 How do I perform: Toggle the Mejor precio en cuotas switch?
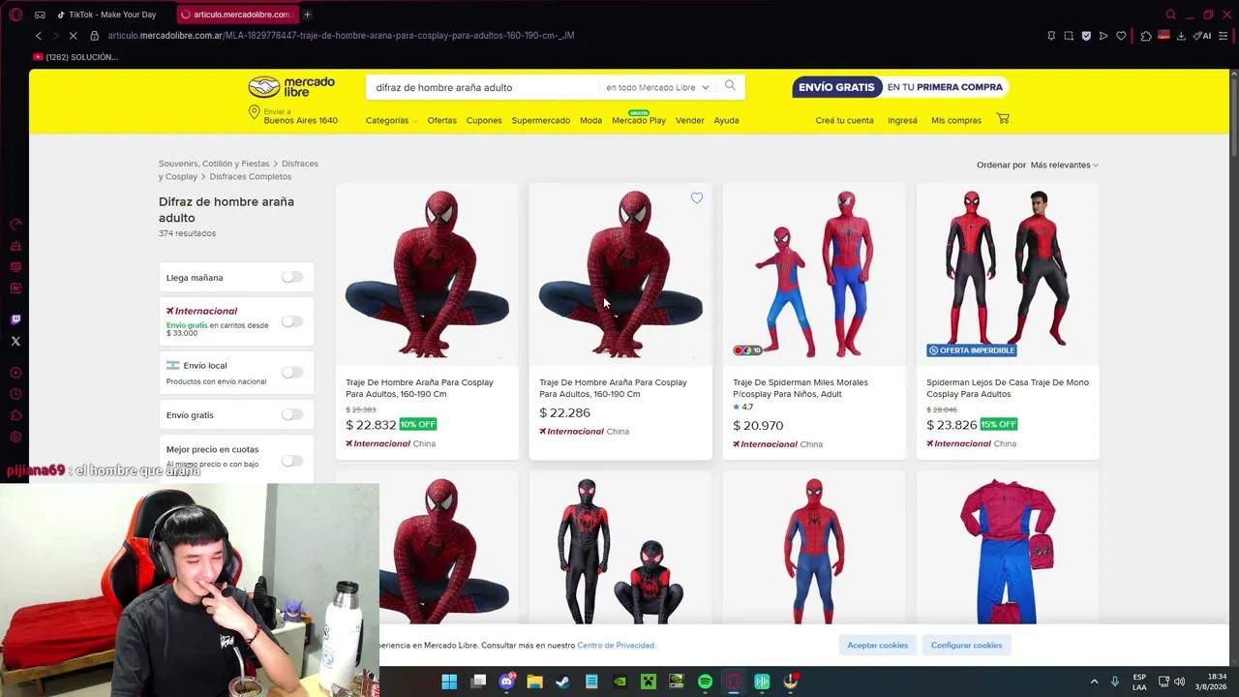292,461
